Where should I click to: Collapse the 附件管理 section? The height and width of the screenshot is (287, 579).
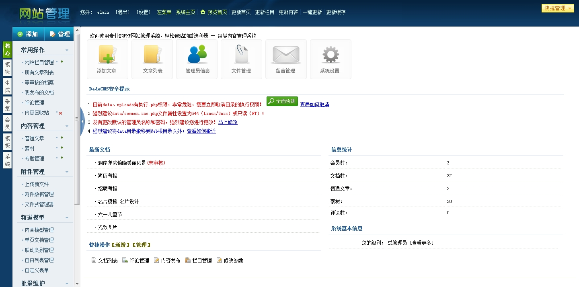click(x=67, y=172)
